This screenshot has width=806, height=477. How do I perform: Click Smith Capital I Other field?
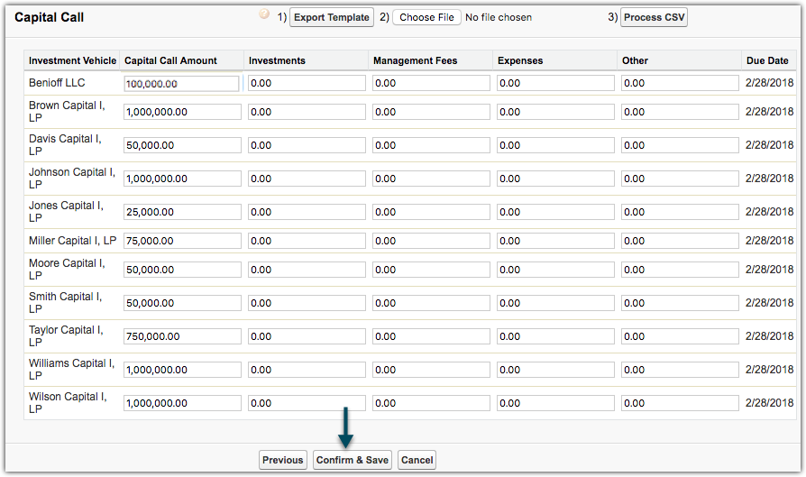(680, 303)
